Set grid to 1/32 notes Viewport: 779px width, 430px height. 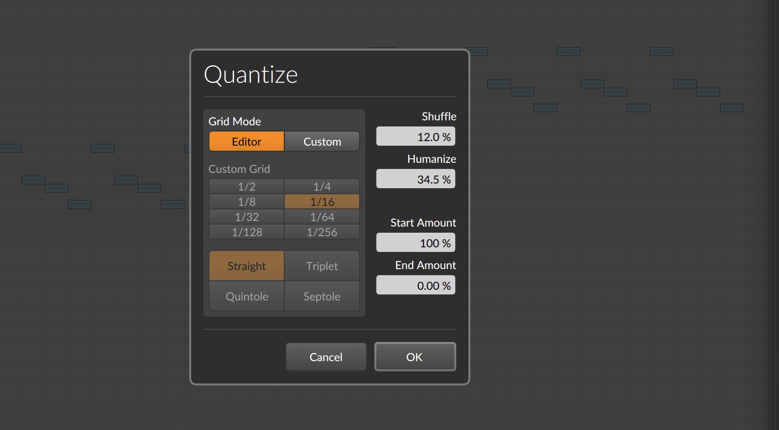[246, 217]
